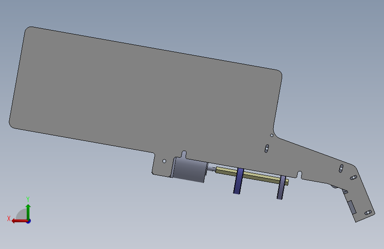
Task: Click the red X axis arrow
Action: tap(19, 221)
